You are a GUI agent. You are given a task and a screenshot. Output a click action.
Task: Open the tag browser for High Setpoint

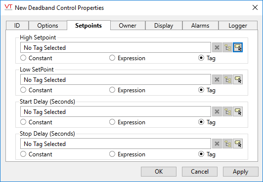point(227,47)
